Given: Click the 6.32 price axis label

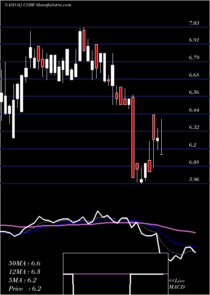Looking at the screenshot, I should tap(194, 127).
